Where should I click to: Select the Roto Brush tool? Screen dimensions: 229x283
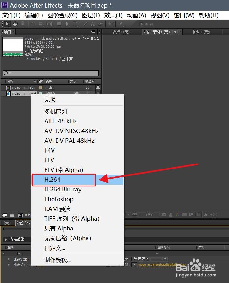click(111, 24)
